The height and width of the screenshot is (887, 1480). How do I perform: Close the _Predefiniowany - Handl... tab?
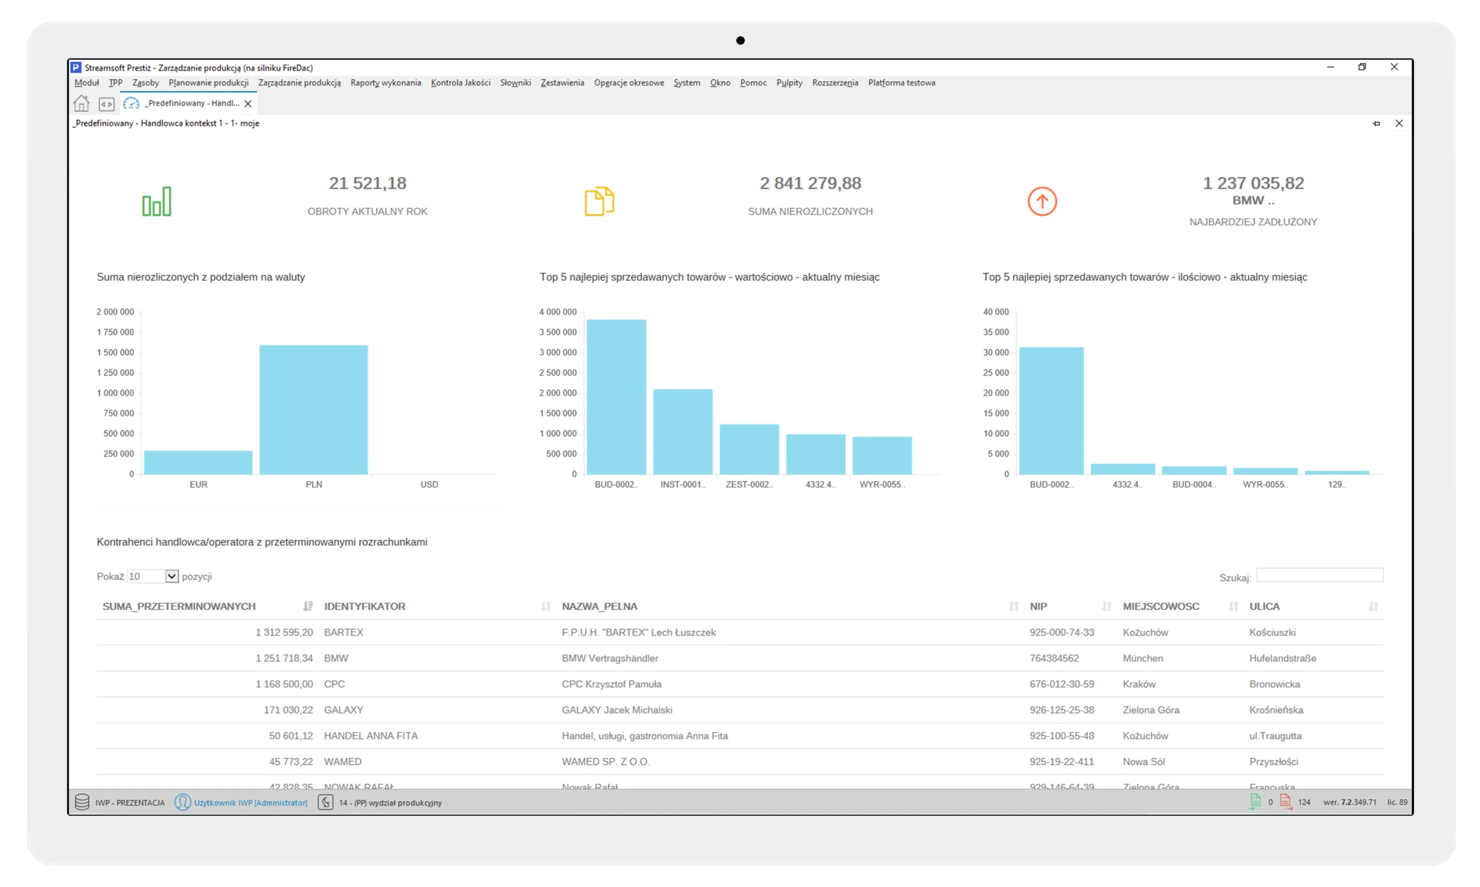coord(248,104)
